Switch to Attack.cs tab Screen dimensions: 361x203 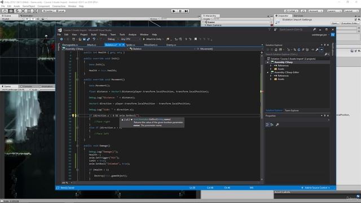pos(91,45)
